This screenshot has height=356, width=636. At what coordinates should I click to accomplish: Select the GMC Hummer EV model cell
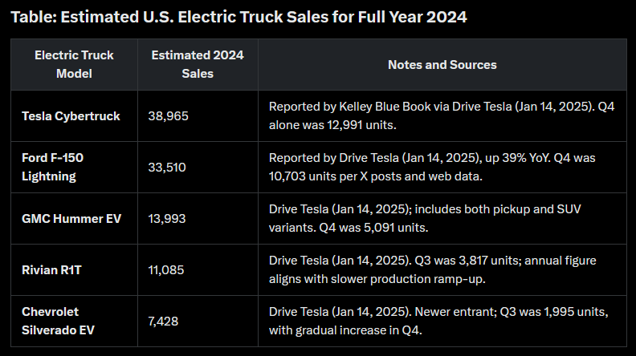pos(71,218)
